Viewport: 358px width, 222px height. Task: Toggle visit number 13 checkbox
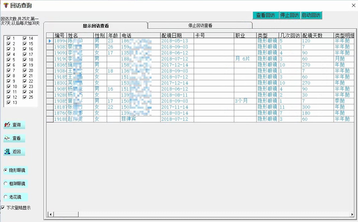9,103
